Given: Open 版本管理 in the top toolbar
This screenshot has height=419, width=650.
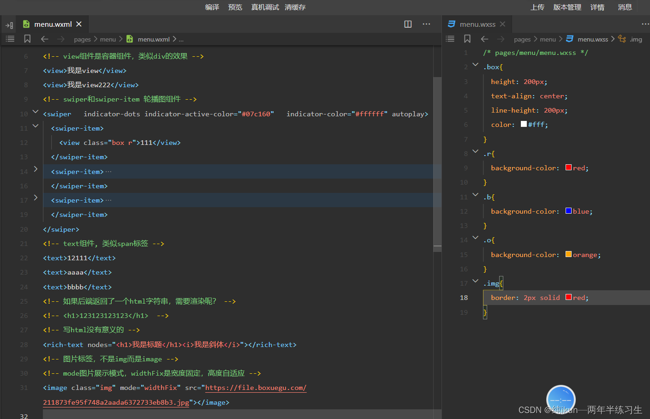Looking at the screenshot, I should [567, 7].
